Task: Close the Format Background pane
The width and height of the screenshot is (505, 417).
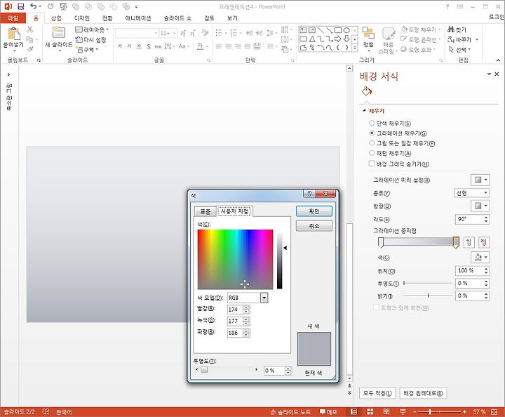Action: coord(497,74)
